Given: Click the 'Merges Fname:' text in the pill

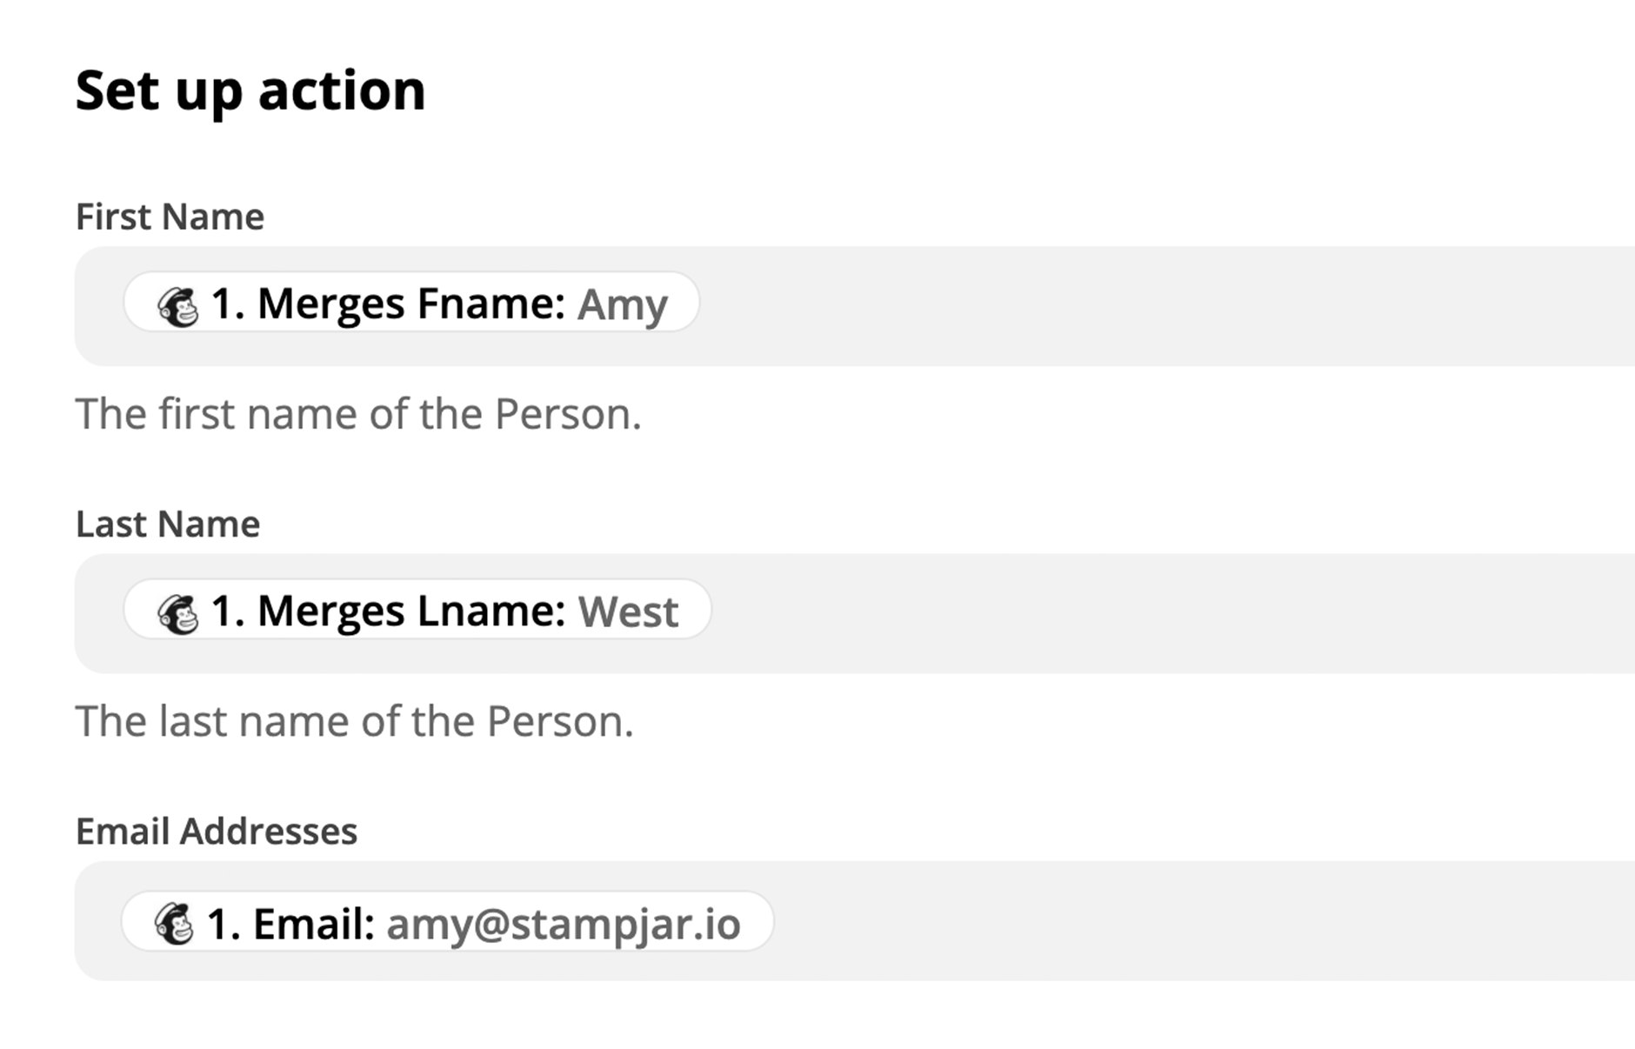Looking at the screenshot, I should coord(411,304).
